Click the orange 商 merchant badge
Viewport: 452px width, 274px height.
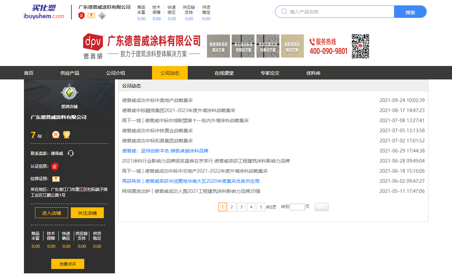(56, 135)
